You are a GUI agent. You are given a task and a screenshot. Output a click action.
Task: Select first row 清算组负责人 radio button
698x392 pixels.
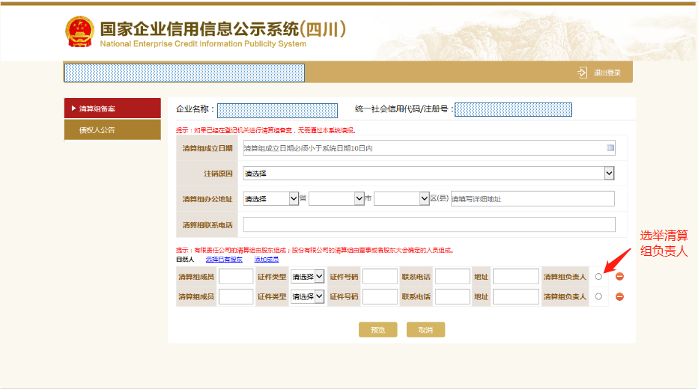click(598, 277)
